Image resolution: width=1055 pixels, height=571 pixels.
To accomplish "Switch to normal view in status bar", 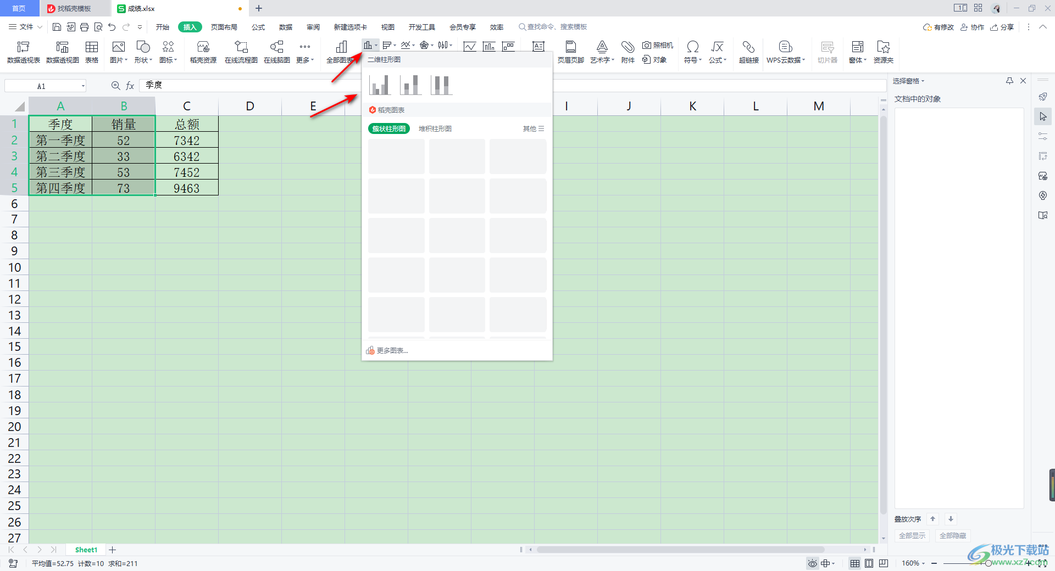I will (855, 563).
